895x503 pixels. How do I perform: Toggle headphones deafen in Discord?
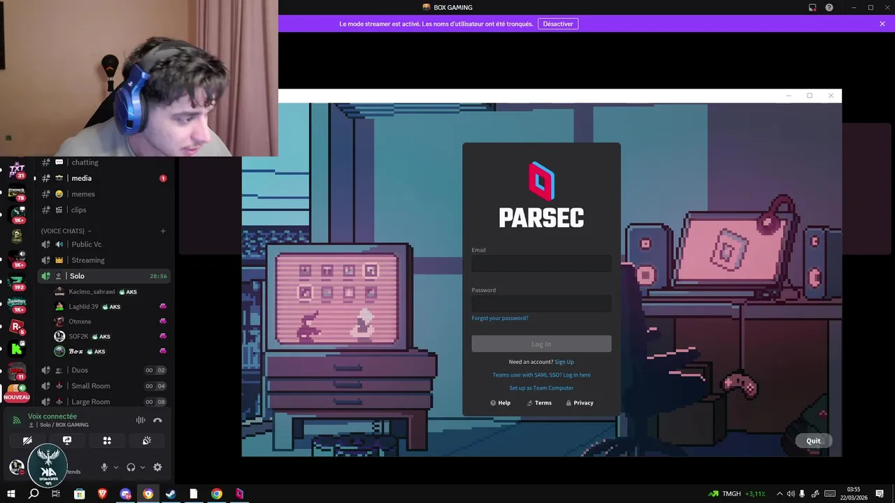pos(131,467)
